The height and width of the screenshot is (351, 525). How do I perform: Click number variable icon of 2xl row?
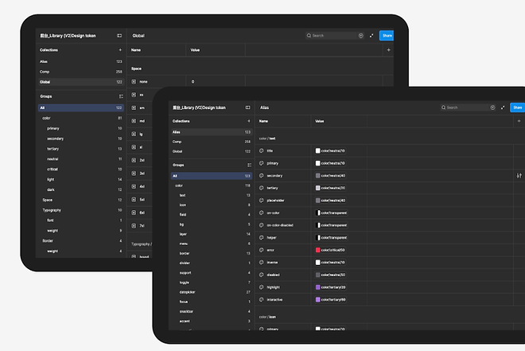pos(134,160)
